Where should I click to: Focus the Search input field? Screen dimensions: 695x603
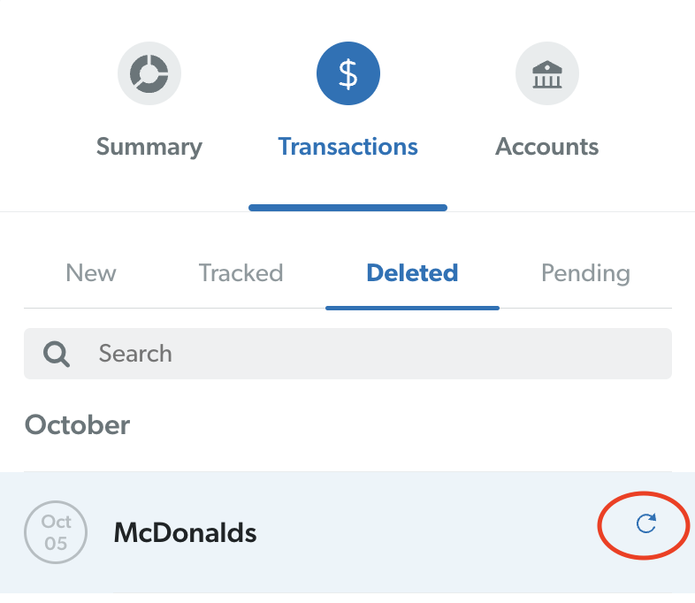371,354
